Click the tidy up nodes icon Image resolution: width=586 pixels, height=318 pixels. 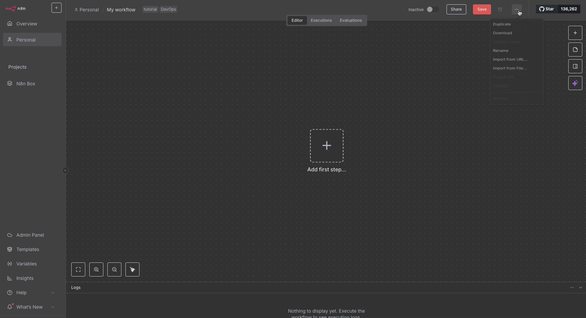132,269
